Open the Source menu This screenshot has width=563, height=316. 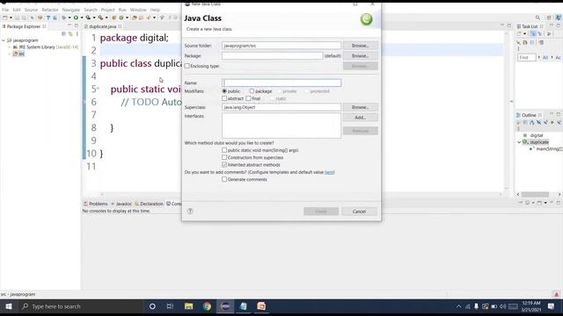[31, 10]
